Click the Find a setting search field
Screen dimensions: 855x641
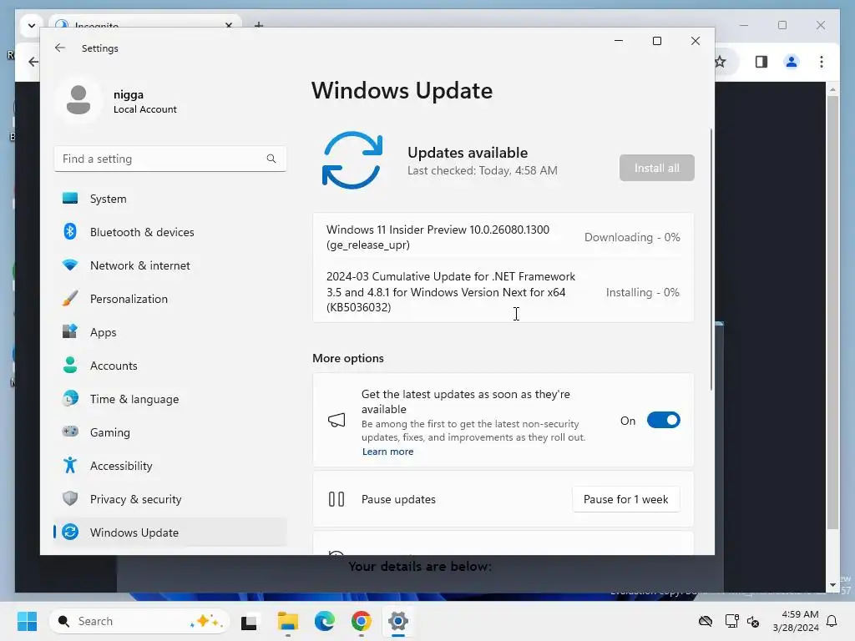coord(170,159)
